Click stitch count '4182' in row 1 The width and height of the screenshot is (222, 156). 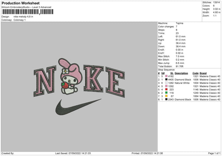click(x=171, y=76)
